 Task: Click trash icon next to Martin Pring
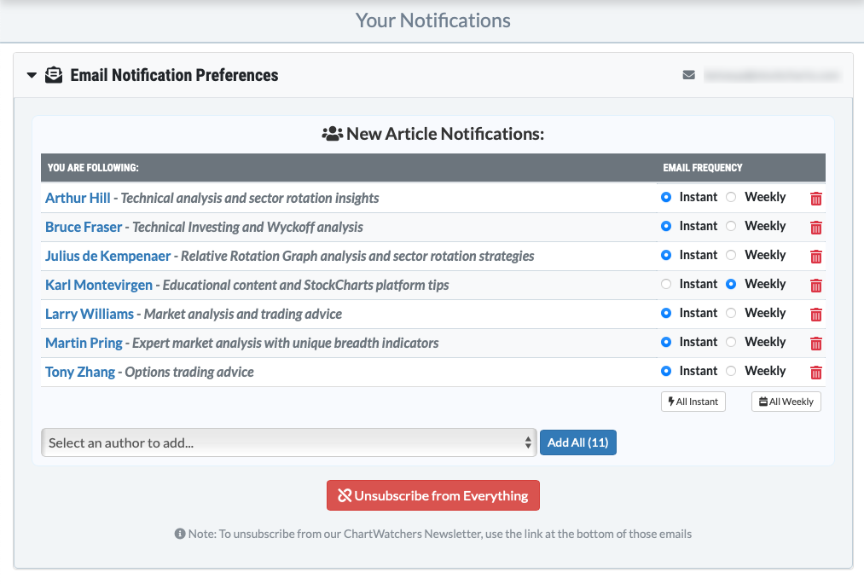[815, 344]
